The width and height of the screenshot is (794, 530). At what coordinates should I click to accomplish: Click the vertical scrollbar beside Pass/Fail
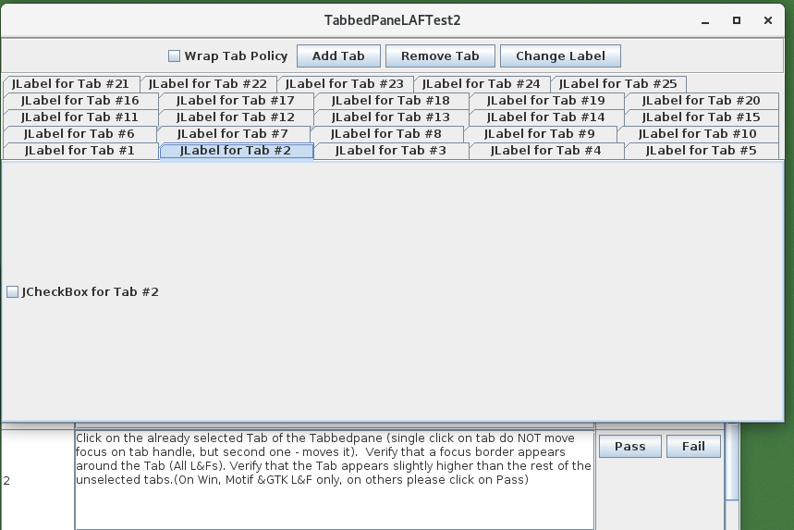click(731, 462)
